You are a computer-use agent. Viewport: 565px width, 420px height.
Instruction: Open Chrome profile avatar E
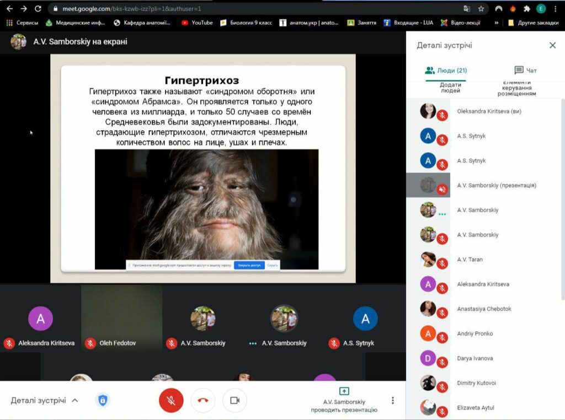tap(541, 9)
